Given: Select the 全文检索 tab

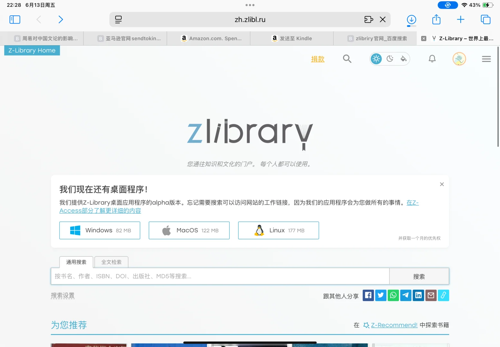Looking at the screenshot, I should click(x=111, y=262).
